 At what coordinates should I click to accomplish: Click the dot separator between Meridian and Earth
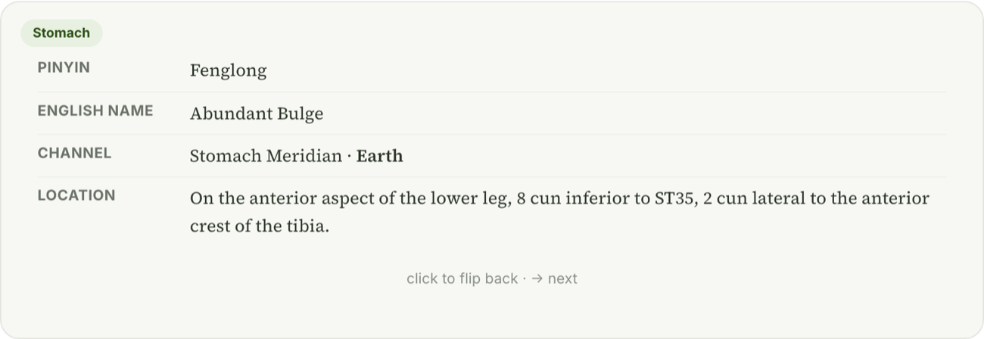tap(349, 157)
